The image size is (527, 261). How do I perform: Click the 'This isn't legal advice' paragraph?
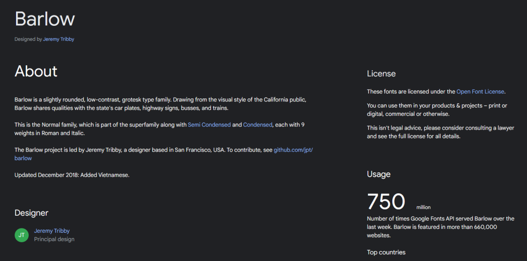[440, 132]
